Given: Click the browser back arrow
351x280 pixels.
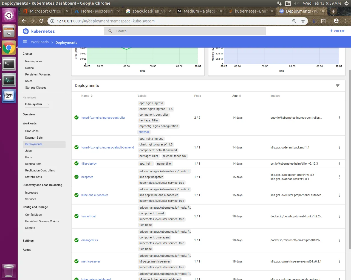Looking at the screenshot, I should point(24,21).
